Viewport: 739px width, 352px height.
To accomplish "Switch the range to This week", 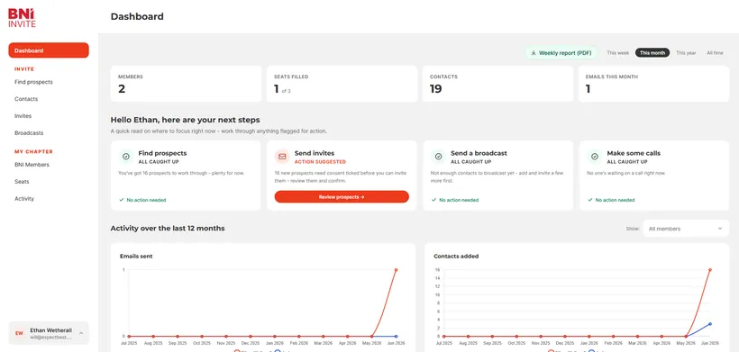I will tap(617, 53).
